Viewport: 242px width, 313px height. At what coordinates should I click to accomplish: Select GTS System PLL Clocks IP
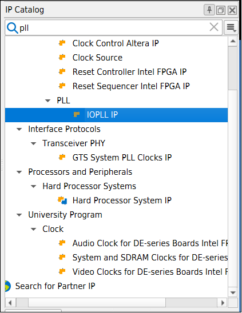[122, 158]
